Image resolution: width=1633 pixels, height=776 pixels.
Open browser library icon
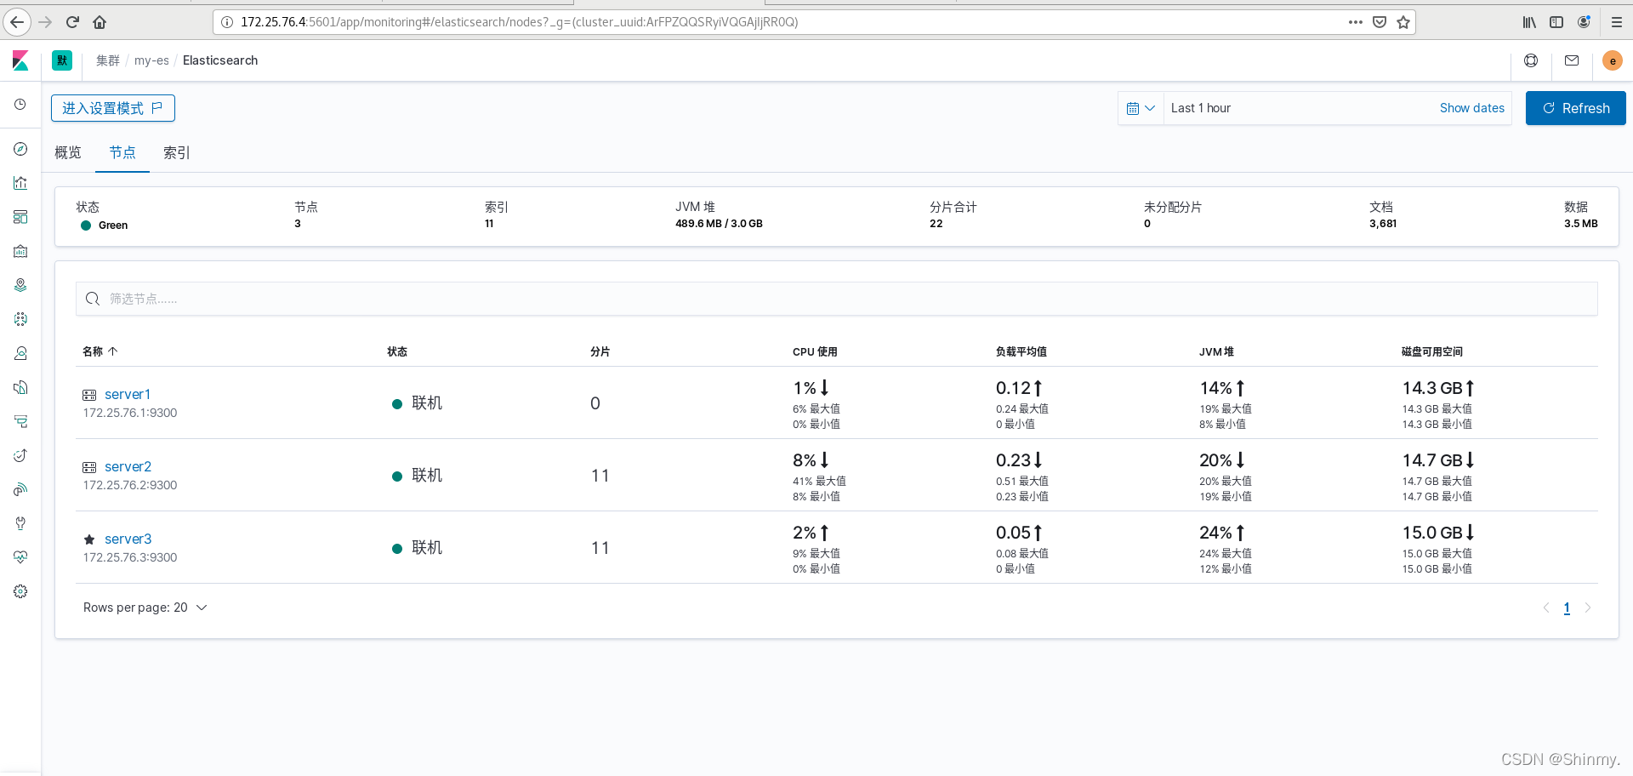point(1529,22)
